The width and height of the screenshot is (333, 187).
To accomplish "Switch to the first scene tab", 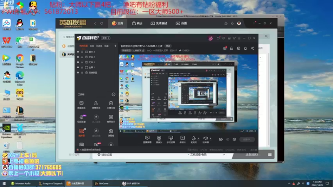I will pos(84,46).
